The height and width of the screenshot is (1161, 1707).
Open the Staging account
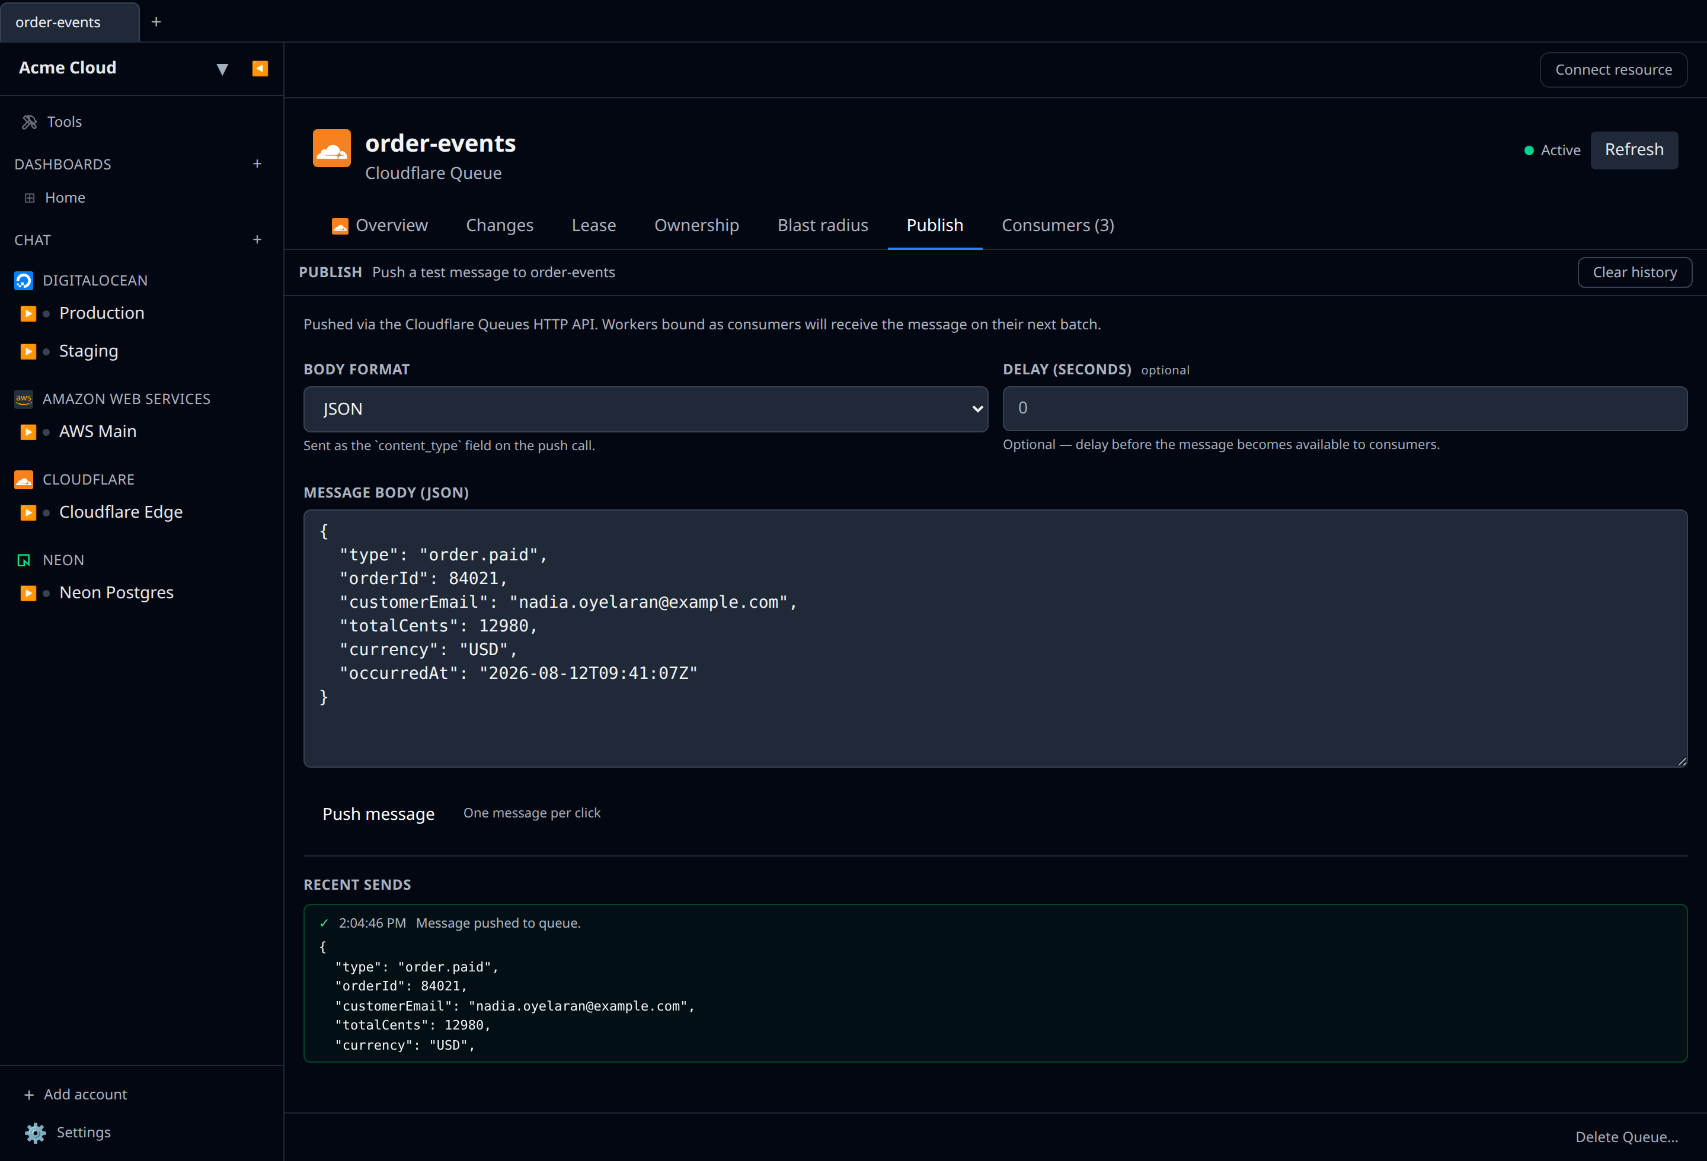click(89, 351)
